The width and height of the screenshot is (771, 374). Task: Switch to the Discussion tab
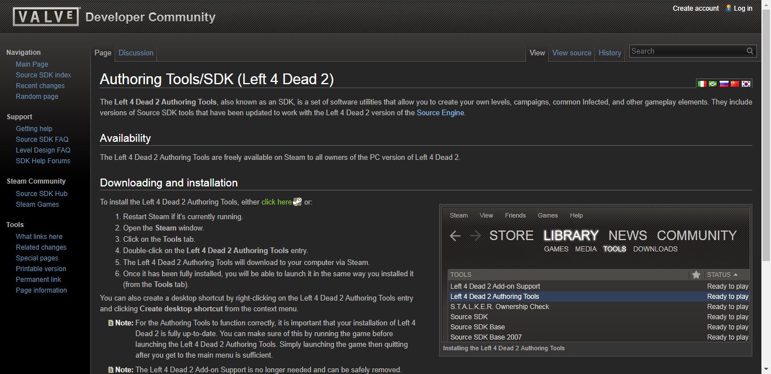pyautogui.click(x=136, y=53)
